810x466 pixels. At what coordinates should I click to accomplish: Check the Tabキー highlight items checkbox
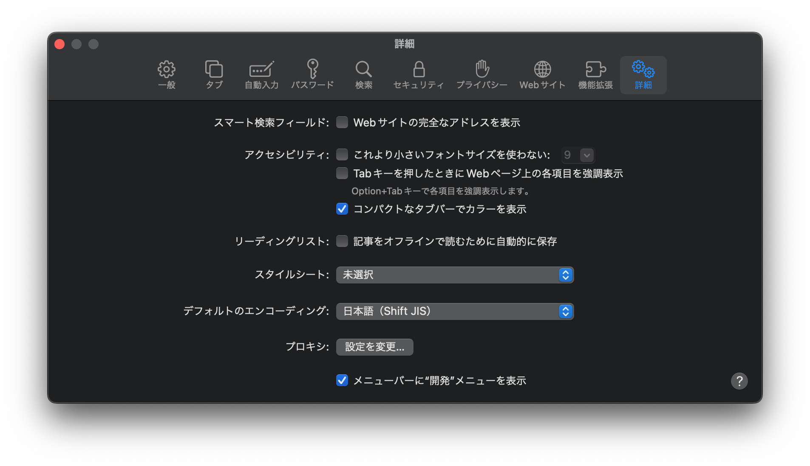342,174
